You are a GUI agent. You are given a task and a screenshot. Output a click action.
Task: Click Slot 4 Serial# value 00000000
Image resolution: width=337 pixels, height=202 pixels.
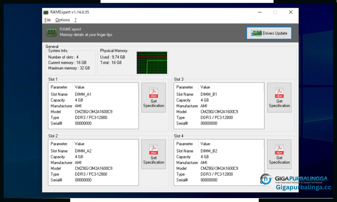point(209,180)
